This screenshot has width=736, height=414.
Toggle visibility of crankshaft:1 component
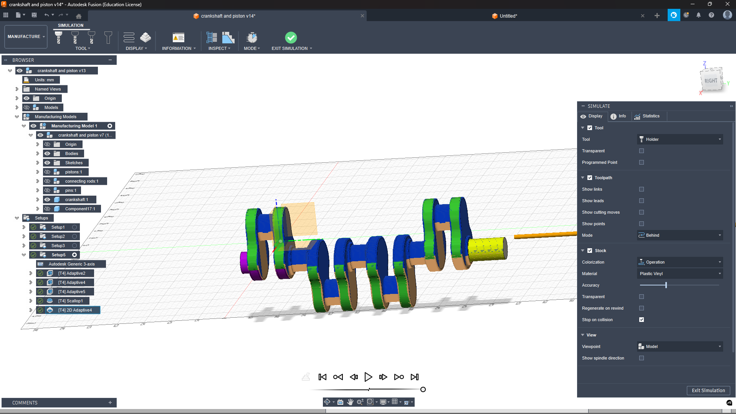tap(47, 200)
